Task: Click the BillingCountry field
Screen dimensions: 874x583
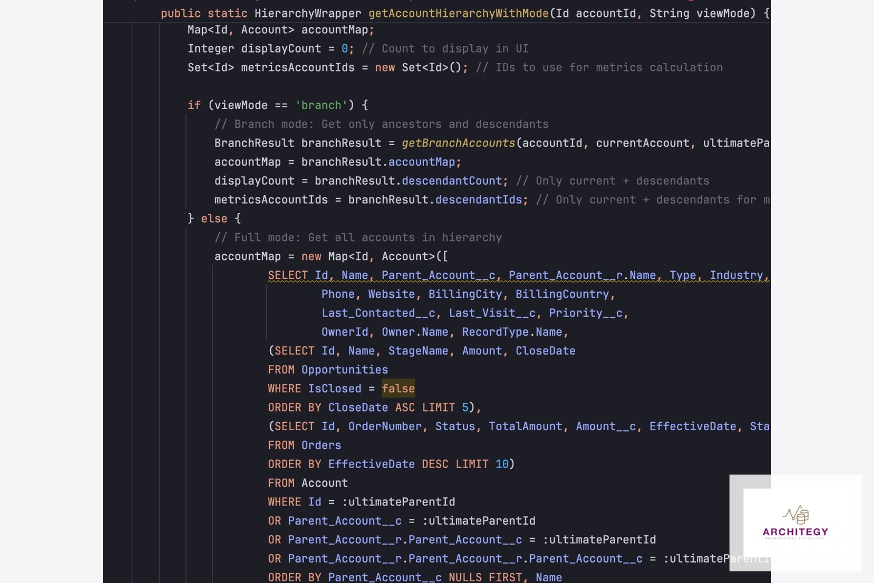Action: [x=562, y=294]
